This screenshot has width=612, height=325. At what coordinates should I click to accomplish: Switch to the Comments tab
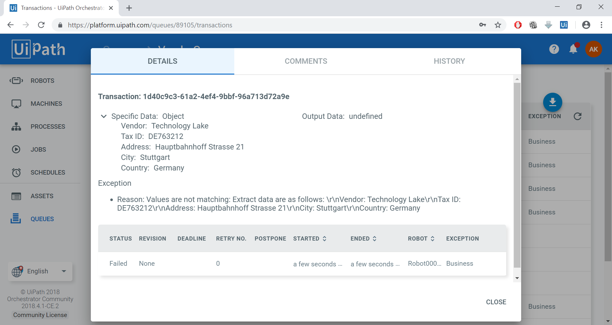(306, 61)
